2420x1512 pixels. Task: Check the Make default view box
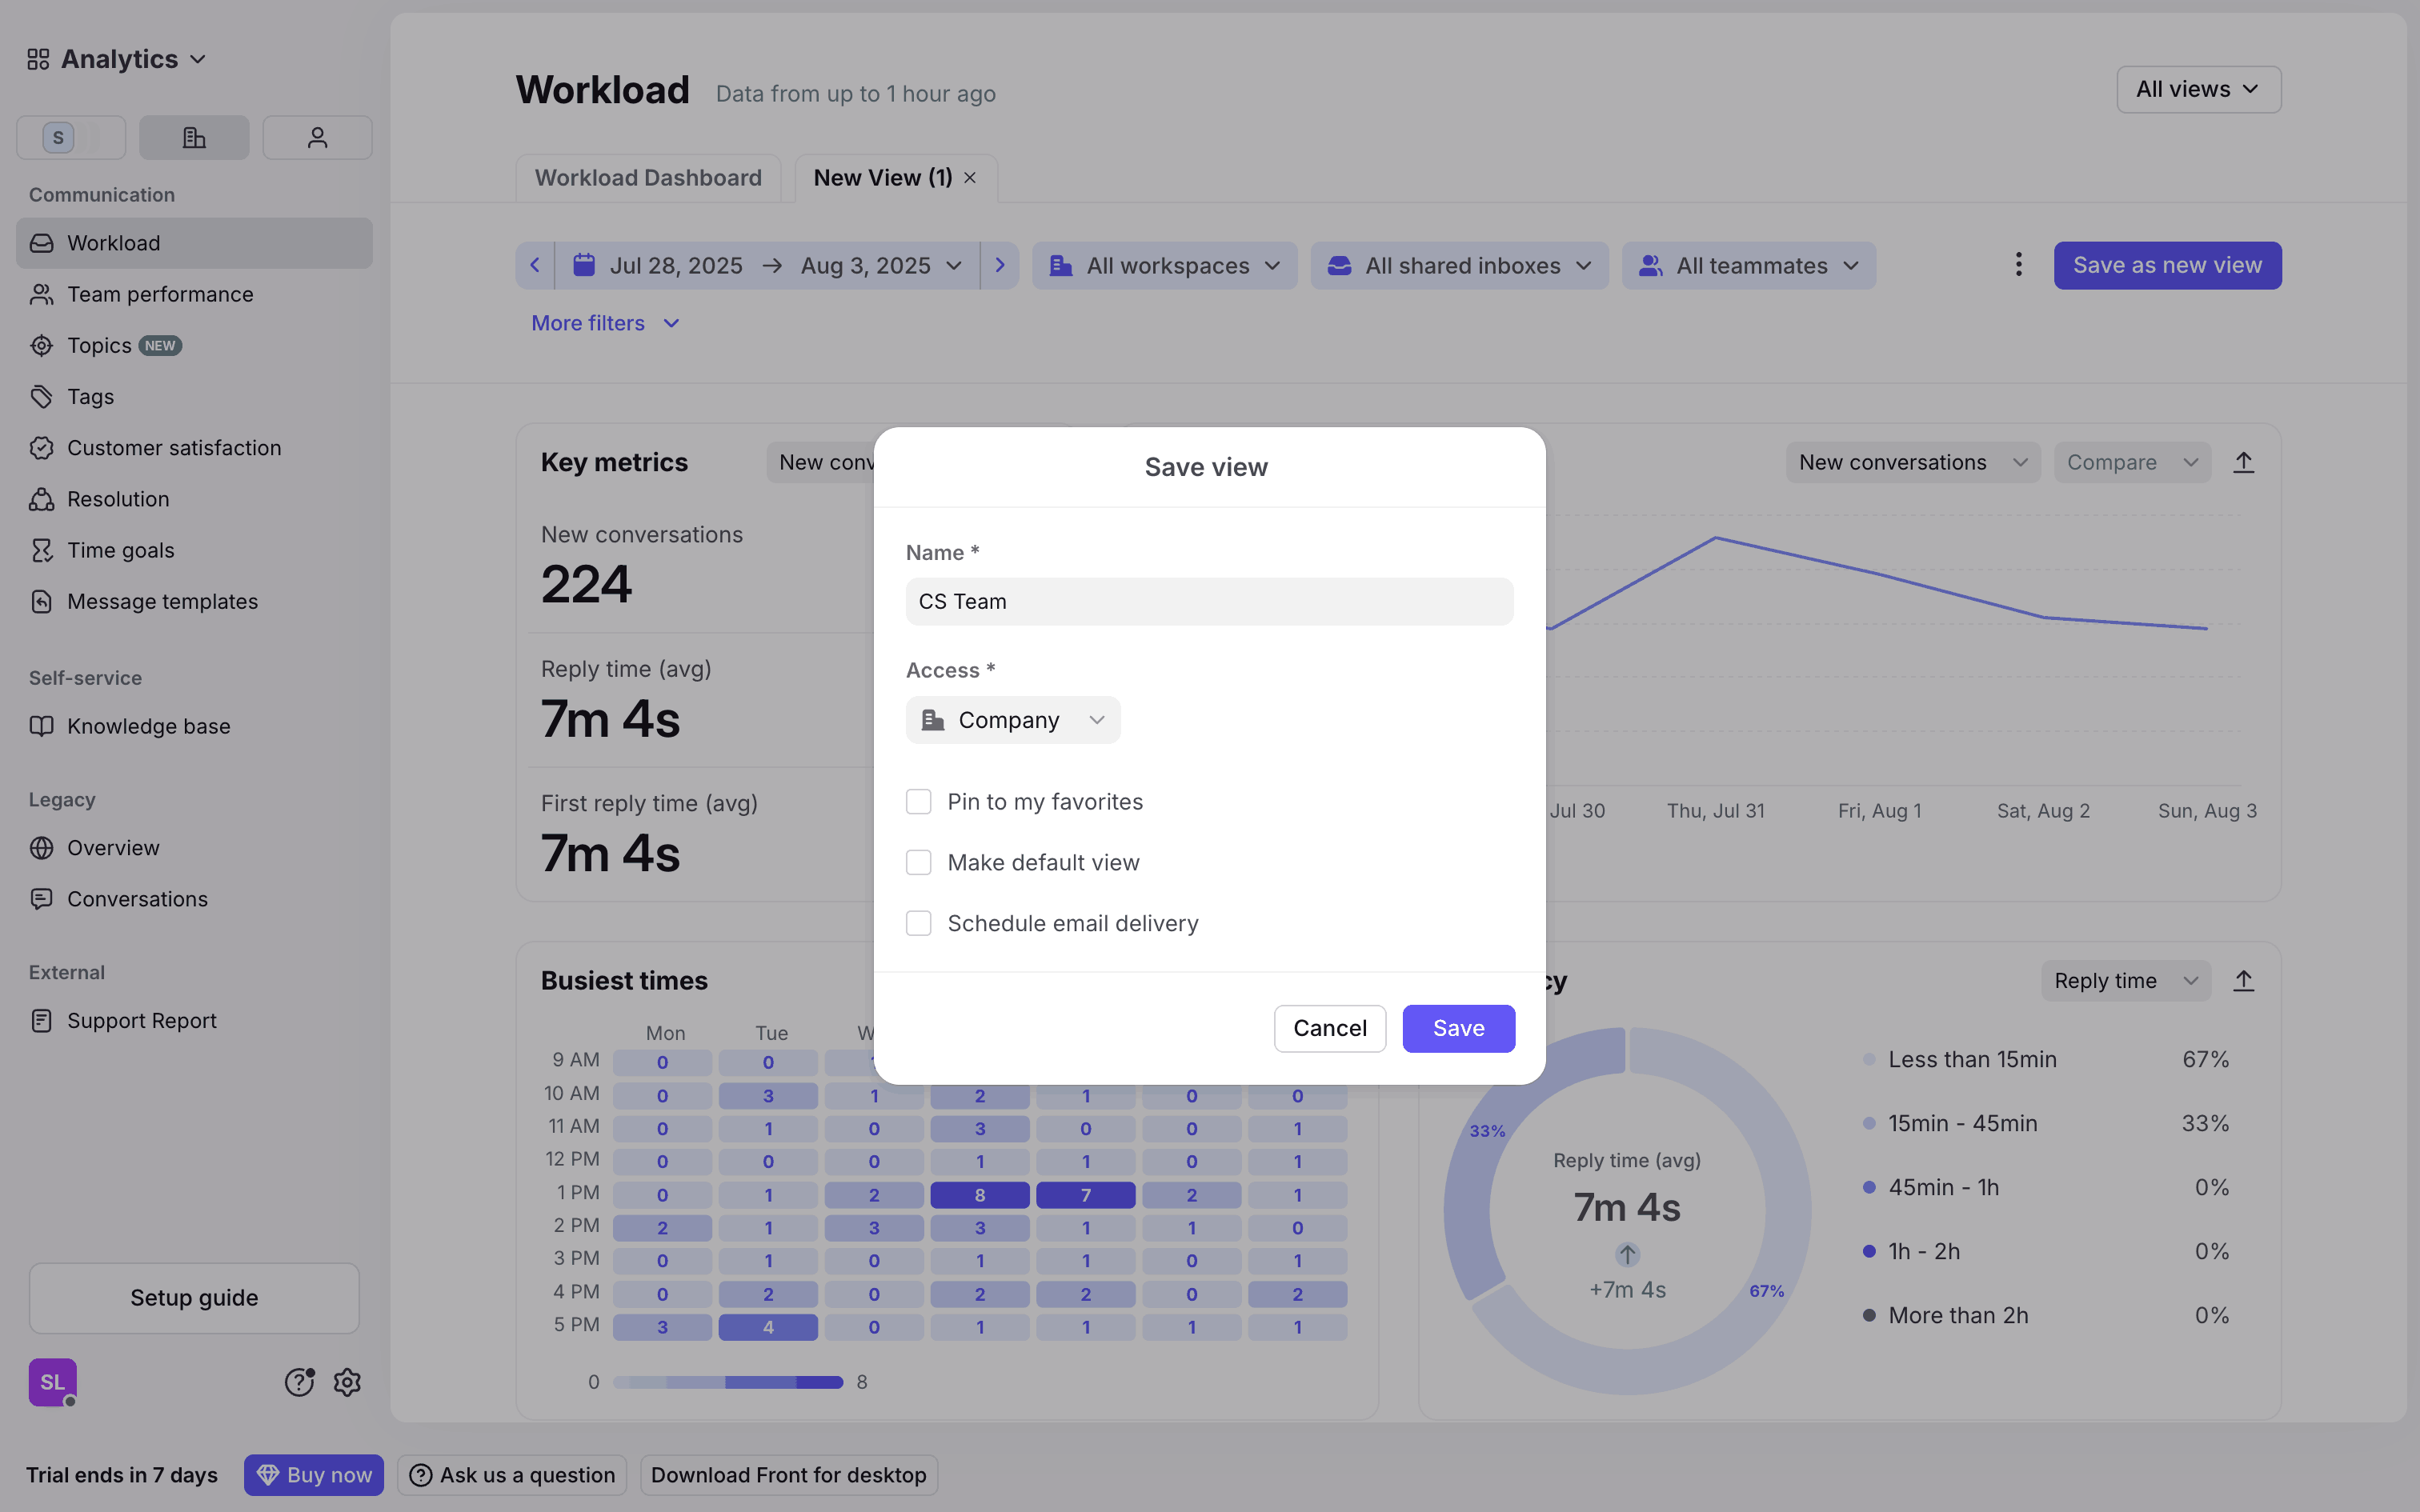pos(918,862)
